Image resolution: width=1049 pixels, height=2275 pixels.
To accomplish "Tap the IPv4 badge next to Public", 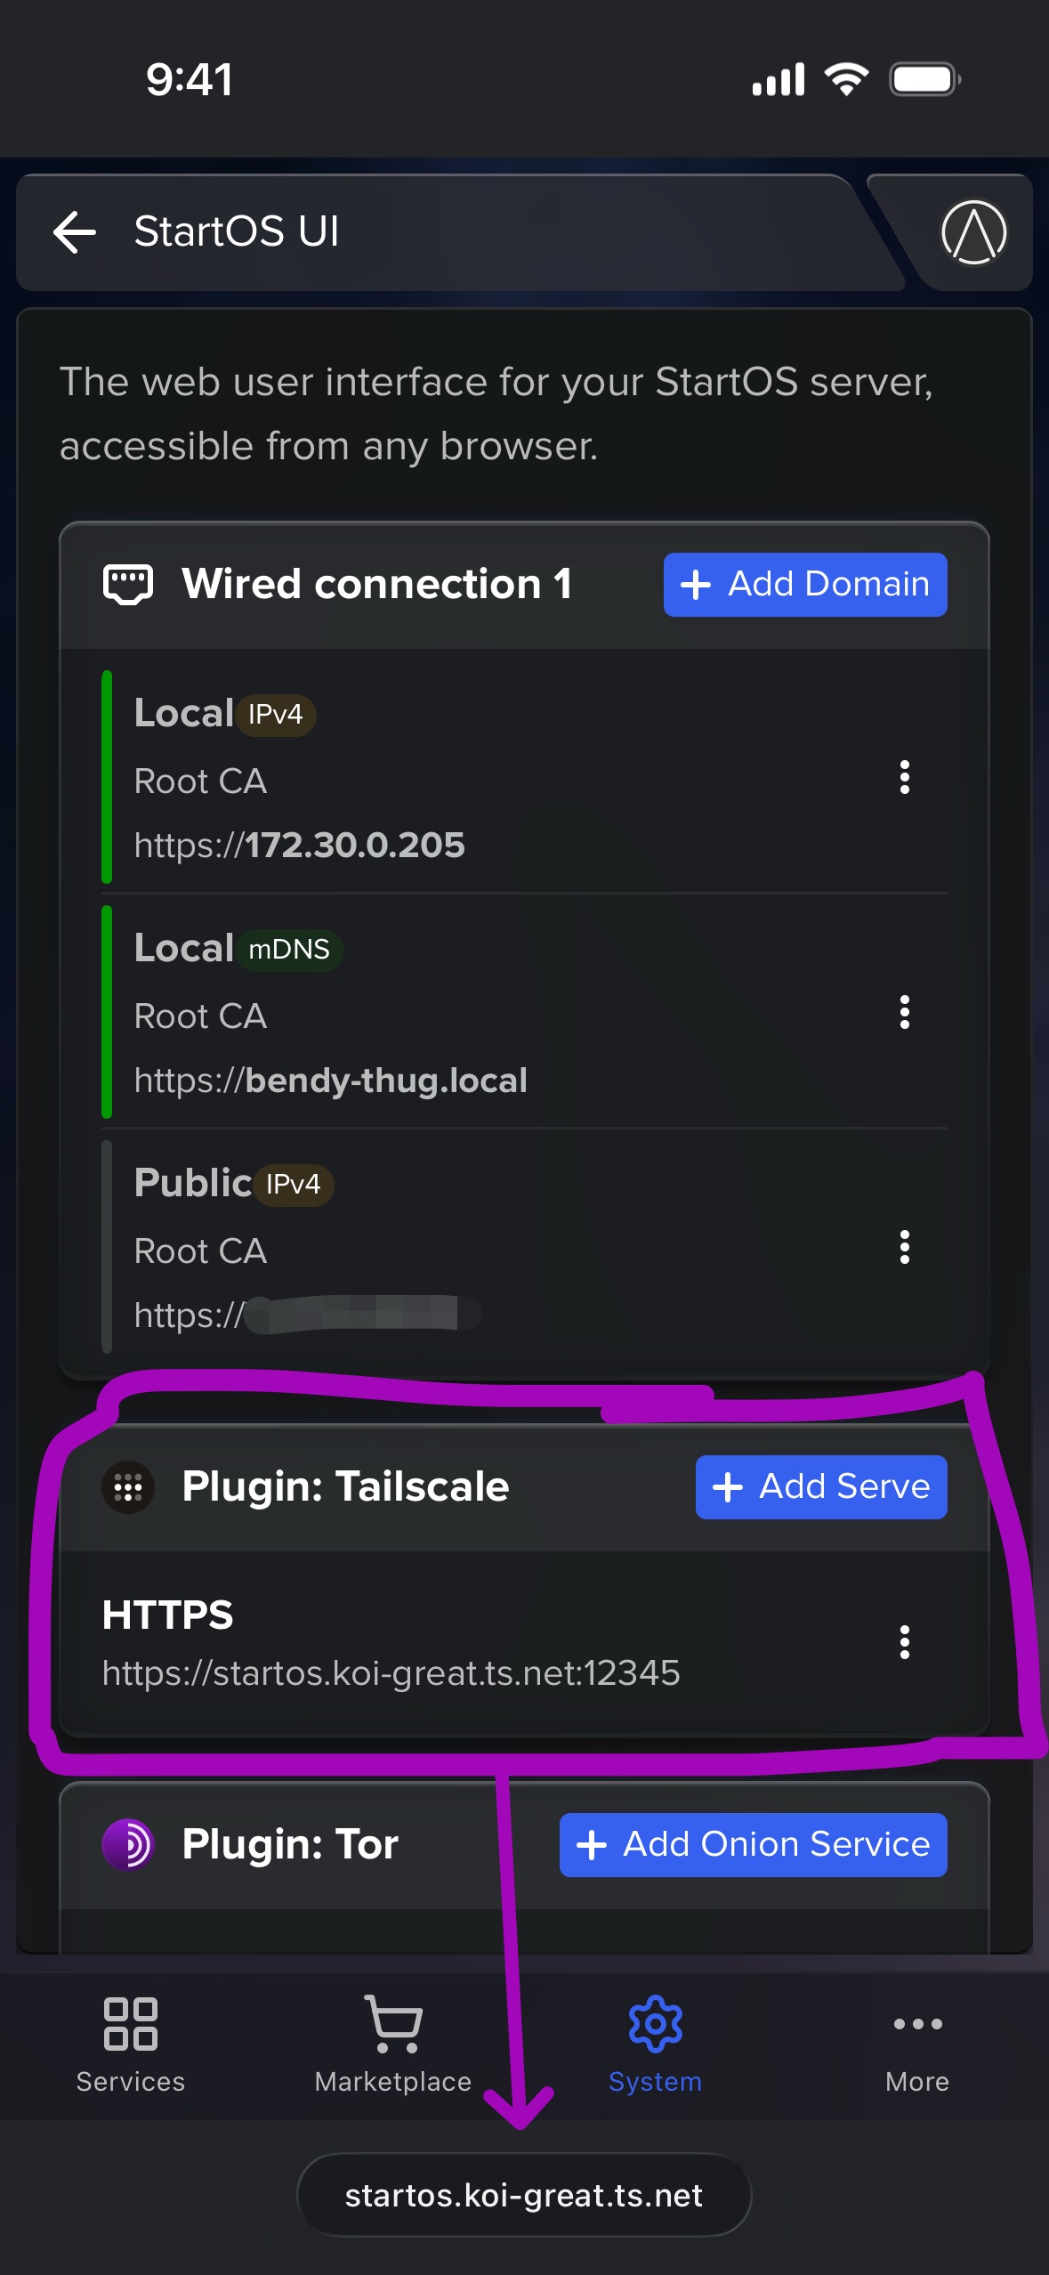I will pos(294,1185).
